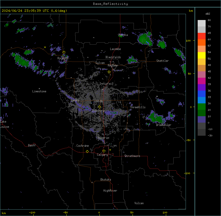Click the dBZ legend heading
The image size is (221, 216).
[208, 14]
